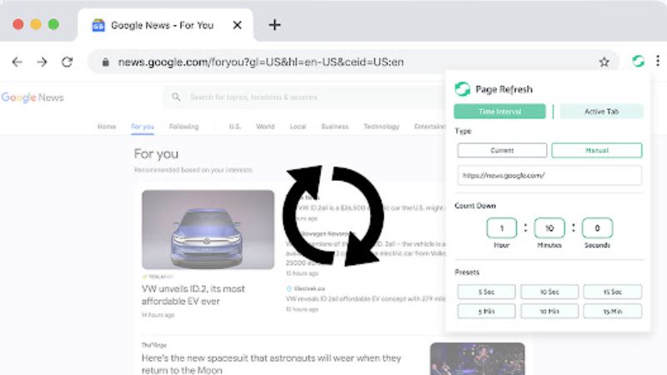This screenshot has width=667, height=375.
Task: Open the spacesuit article thumbnail
Action: tap(477, 359)
